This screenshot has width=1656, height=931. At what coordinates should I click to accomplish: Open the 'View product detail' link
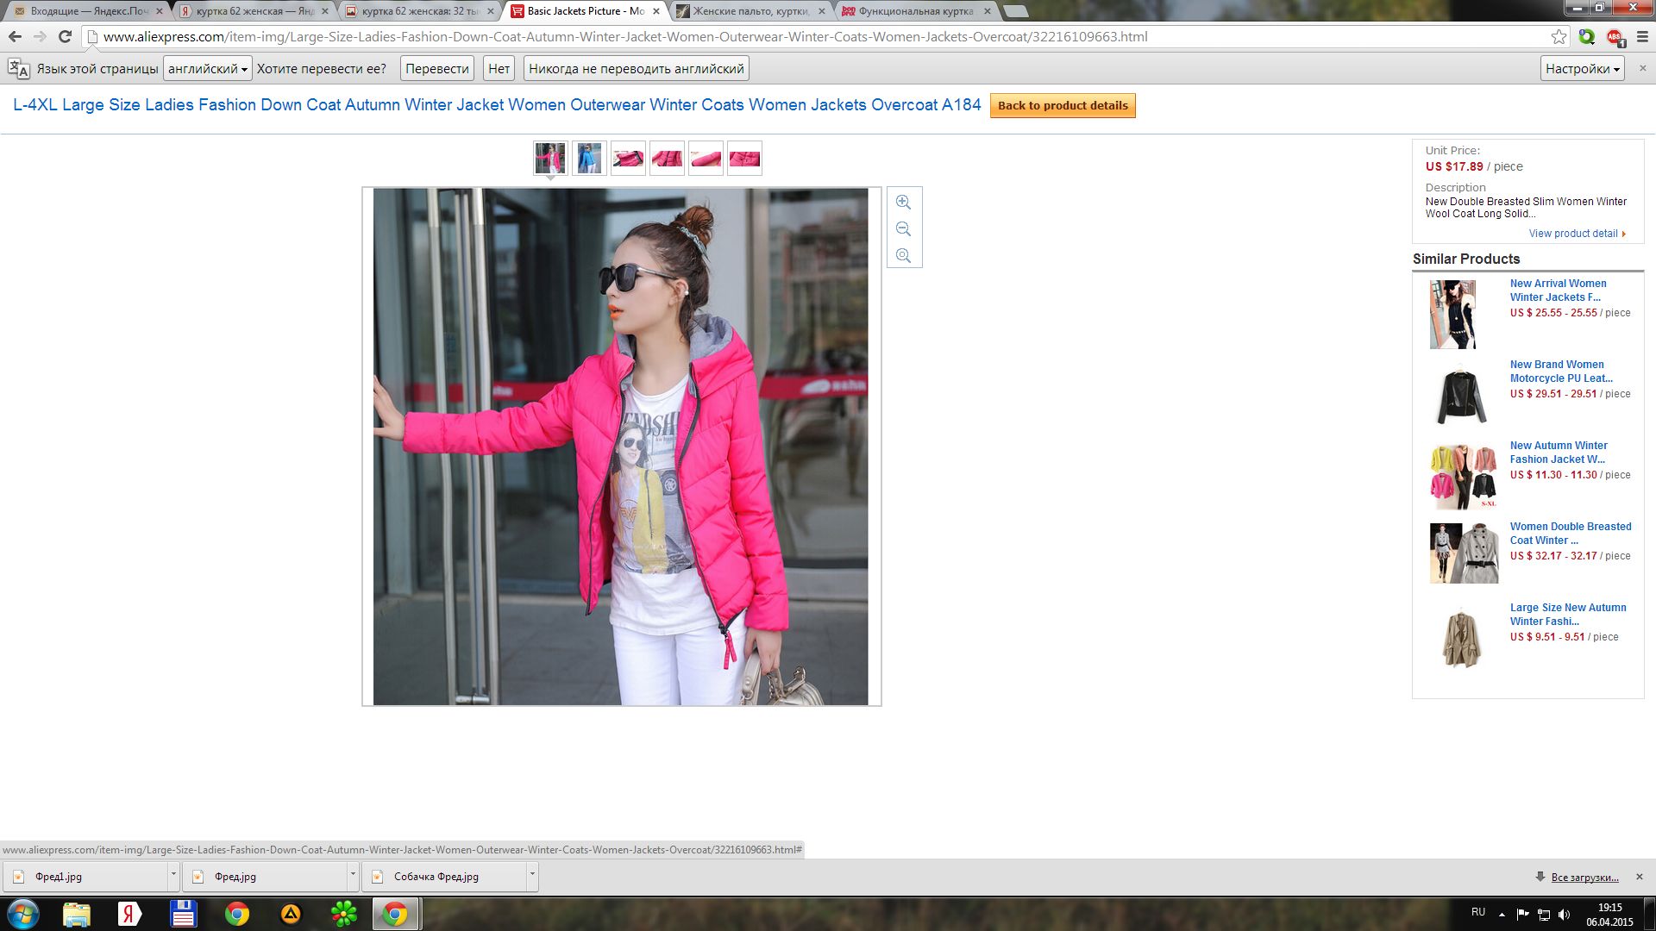(1572, 234)
